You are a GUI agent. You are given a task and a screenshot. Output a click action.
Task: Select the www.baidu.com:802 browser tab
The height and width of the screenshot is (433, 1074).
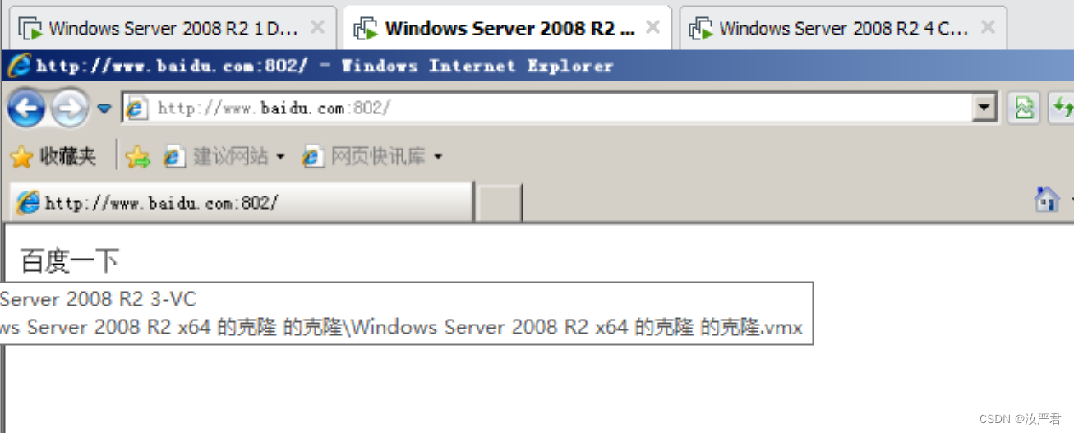[x=242, y=202]
